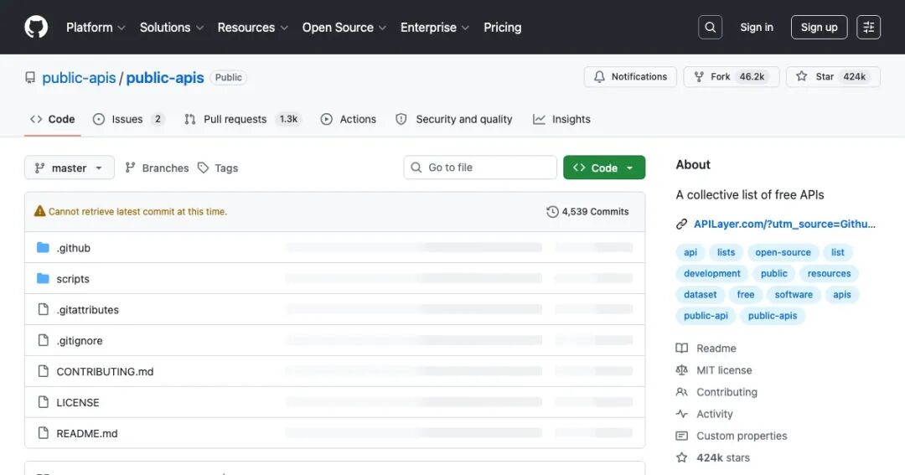Click the Sign up button

pyautogui.click(x=819, y=28)
